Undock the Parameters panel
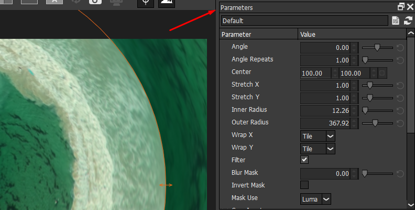Image resolution: width=415 pixels, height=210 pixels. click(401, 7)
